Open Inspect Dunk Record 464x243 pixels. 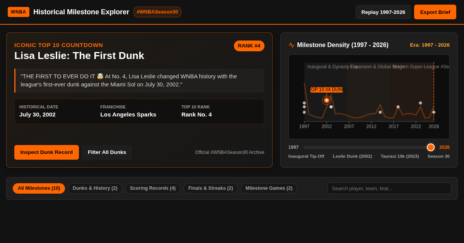[x=46, y=152]
